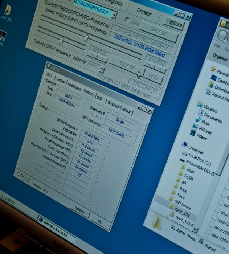The image size is (229, 254).
Task: Click the Capture button in SetFSB
Action: pos(174,23)
